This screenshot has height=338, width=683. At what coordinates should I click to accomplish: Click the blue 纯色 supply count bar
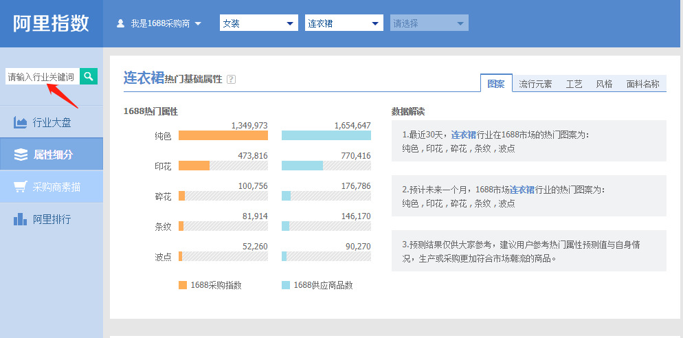[326, 135]
